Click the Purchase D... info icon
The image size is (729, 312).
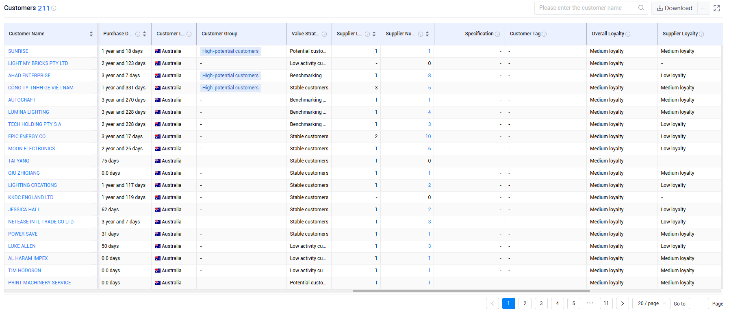tap(138, 34)
